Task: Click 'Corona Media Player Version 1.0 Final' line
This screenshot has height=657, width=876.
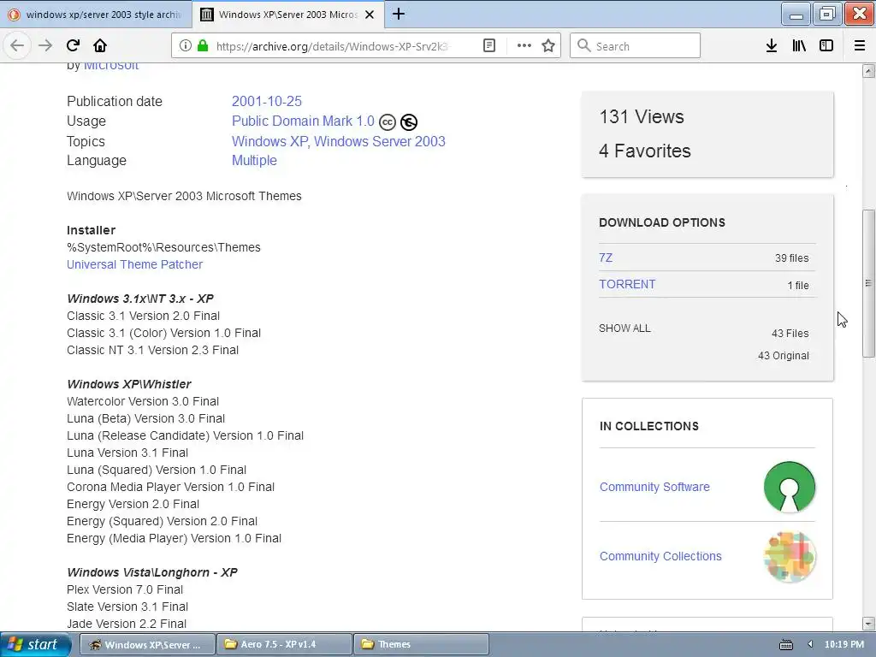Action: pyautogui.click(x=170, y=487)
